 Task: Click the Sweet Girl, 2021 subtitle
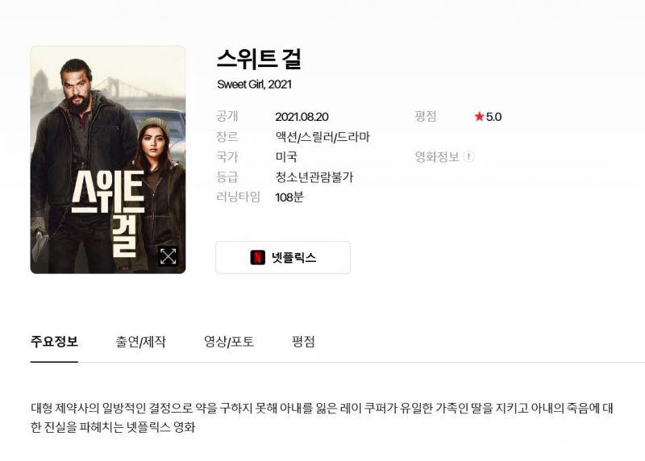click(x=254, y=85)
